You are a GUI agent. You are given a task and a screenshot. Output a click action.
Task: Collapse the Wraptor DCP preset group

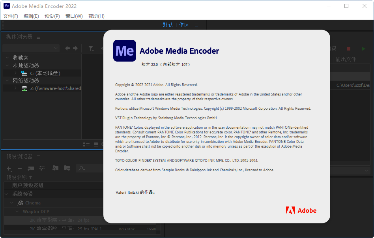[17, 211]
